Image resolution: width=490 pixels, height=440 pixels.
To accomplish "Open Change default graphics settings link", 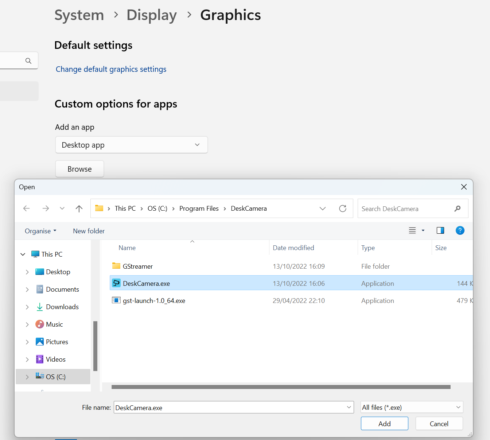I will point(111,69).
